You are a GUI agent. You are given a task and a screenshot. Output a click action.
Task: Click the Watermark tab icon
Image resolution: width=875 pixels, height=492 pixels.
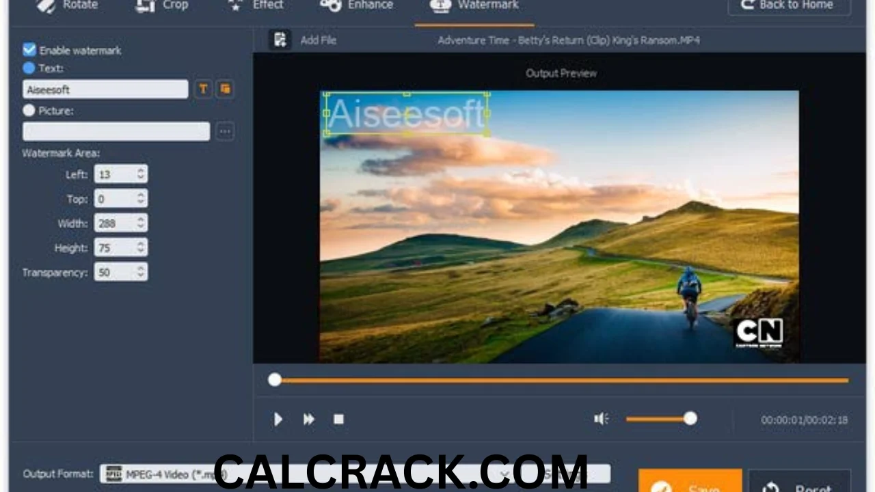click(440, 6)
